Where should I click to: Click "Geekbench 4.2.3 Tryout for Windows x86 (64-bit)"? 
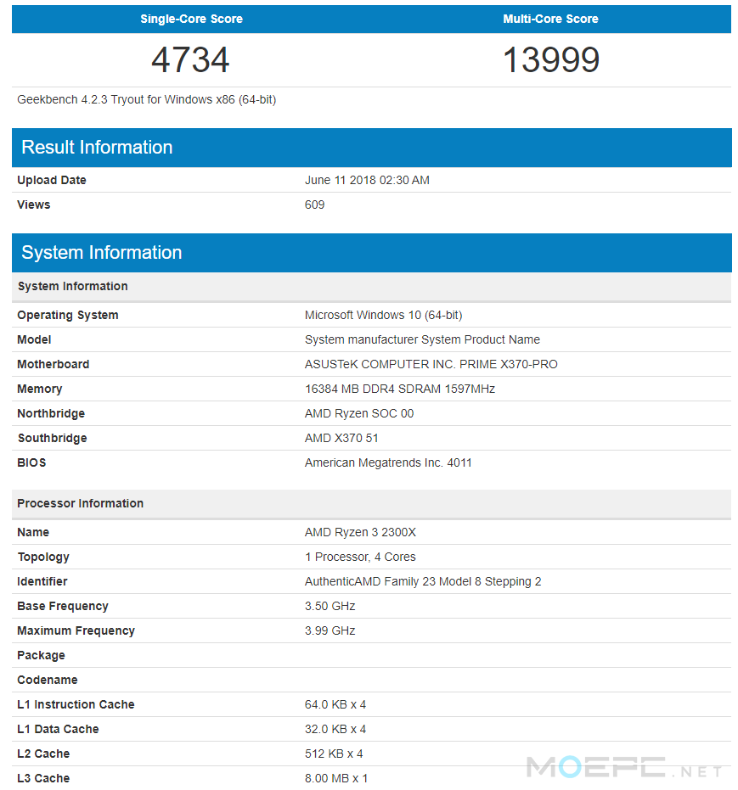pos(147,100)
